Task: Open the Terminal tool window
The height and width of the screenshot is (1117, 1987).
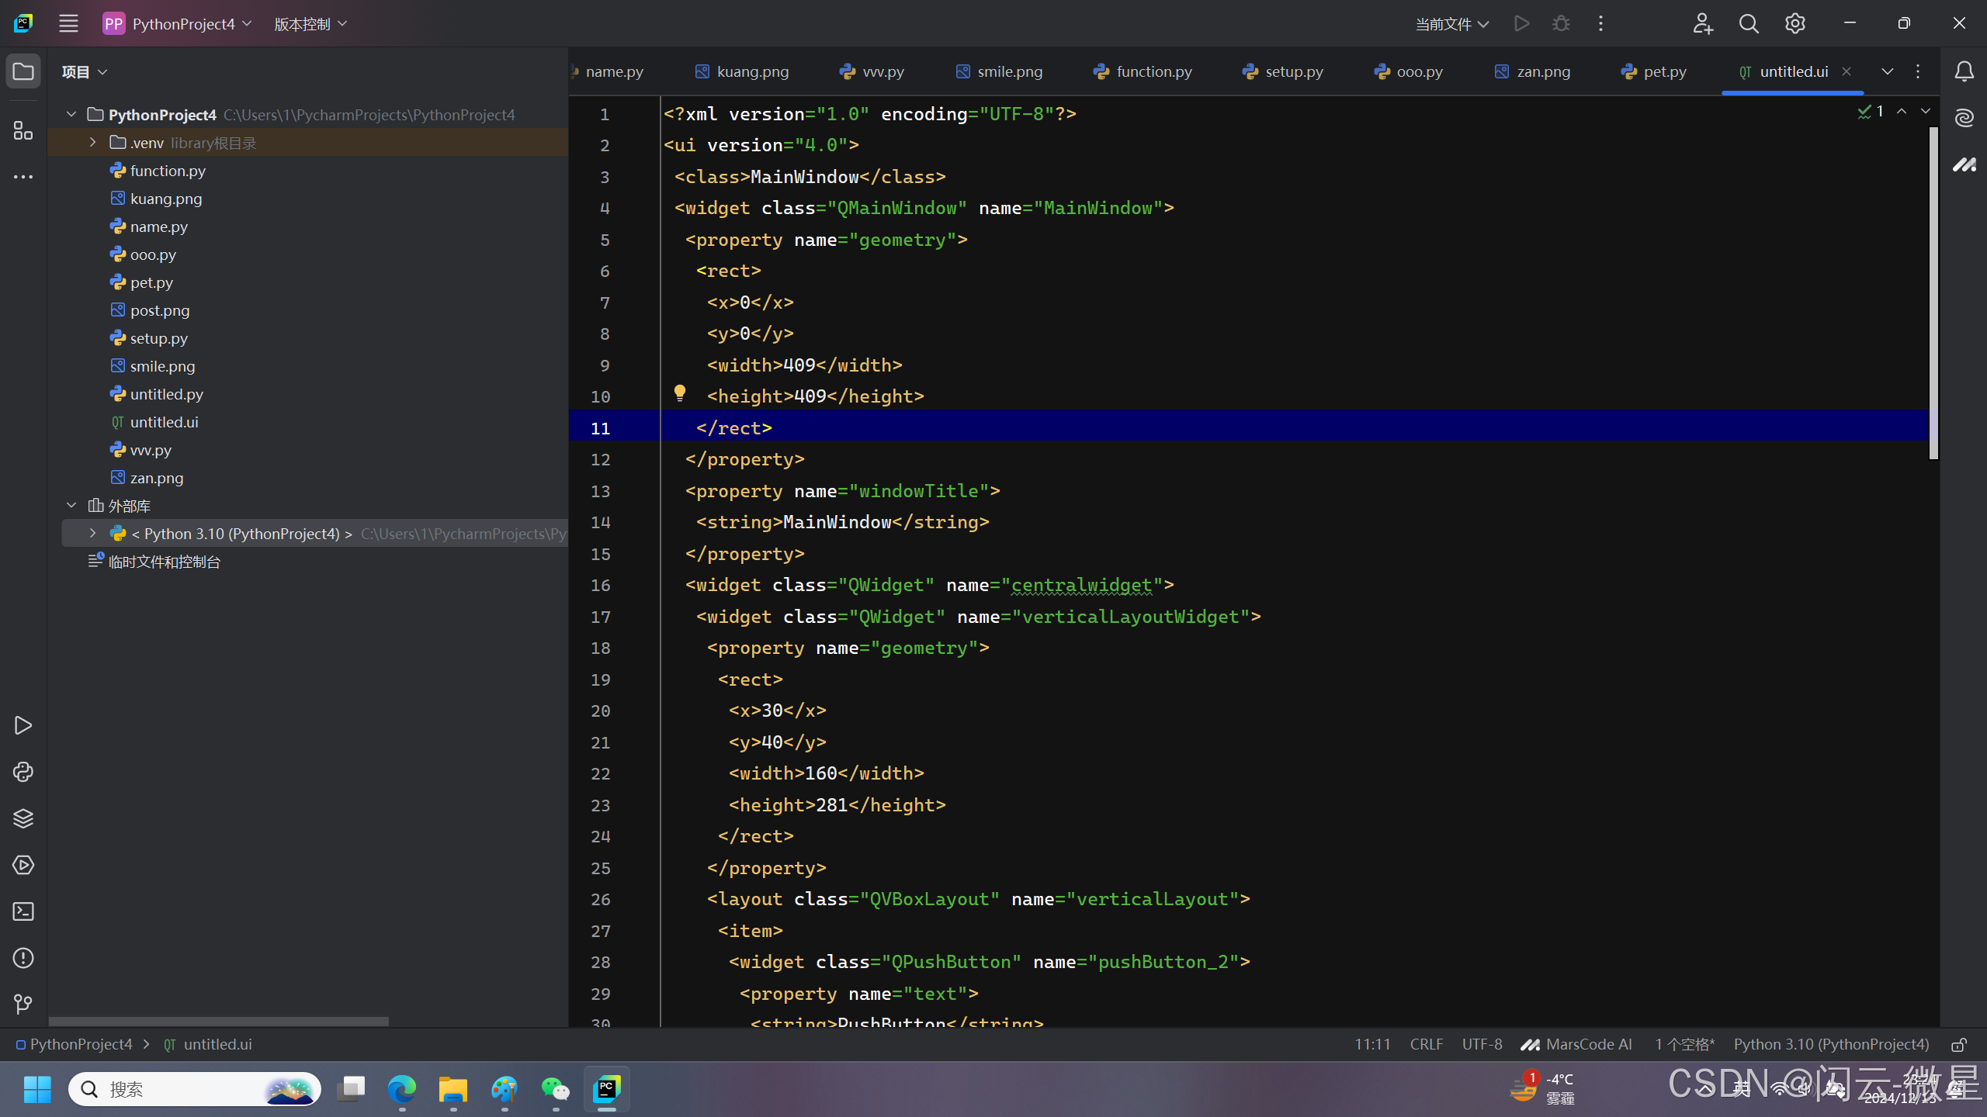Action: pos(23,911)
